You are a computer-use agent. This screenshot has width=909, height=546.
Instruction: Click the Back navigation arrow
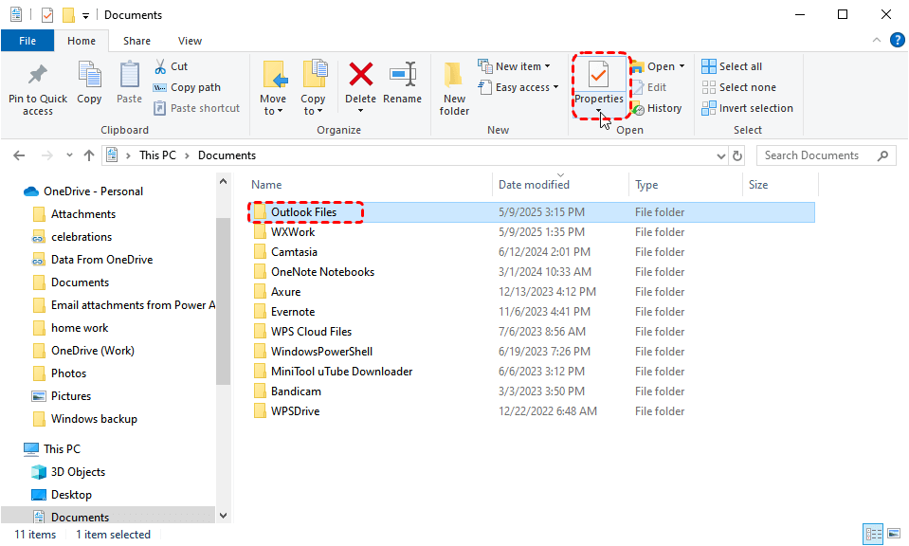coord(19,155)
